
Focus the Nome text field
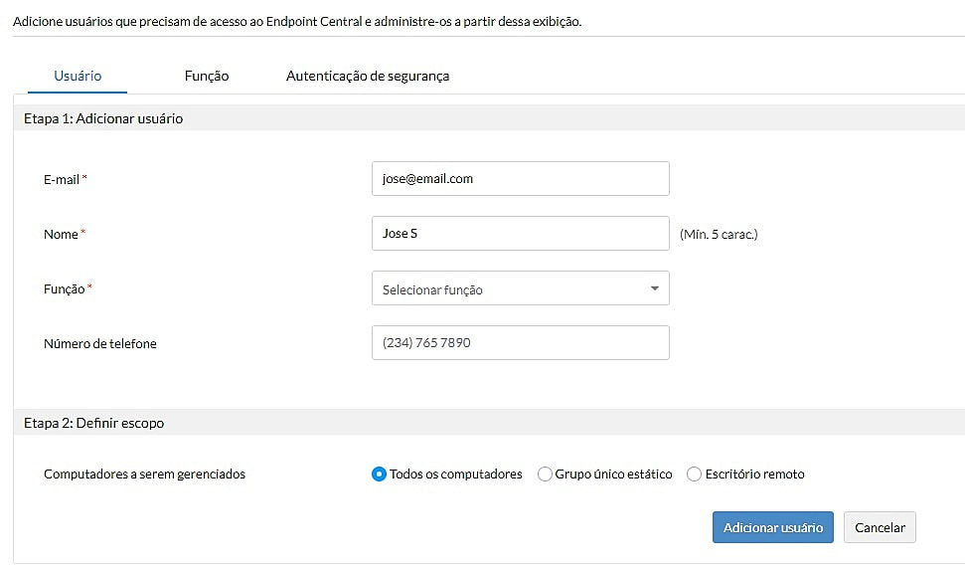click(x=520, y=234)
